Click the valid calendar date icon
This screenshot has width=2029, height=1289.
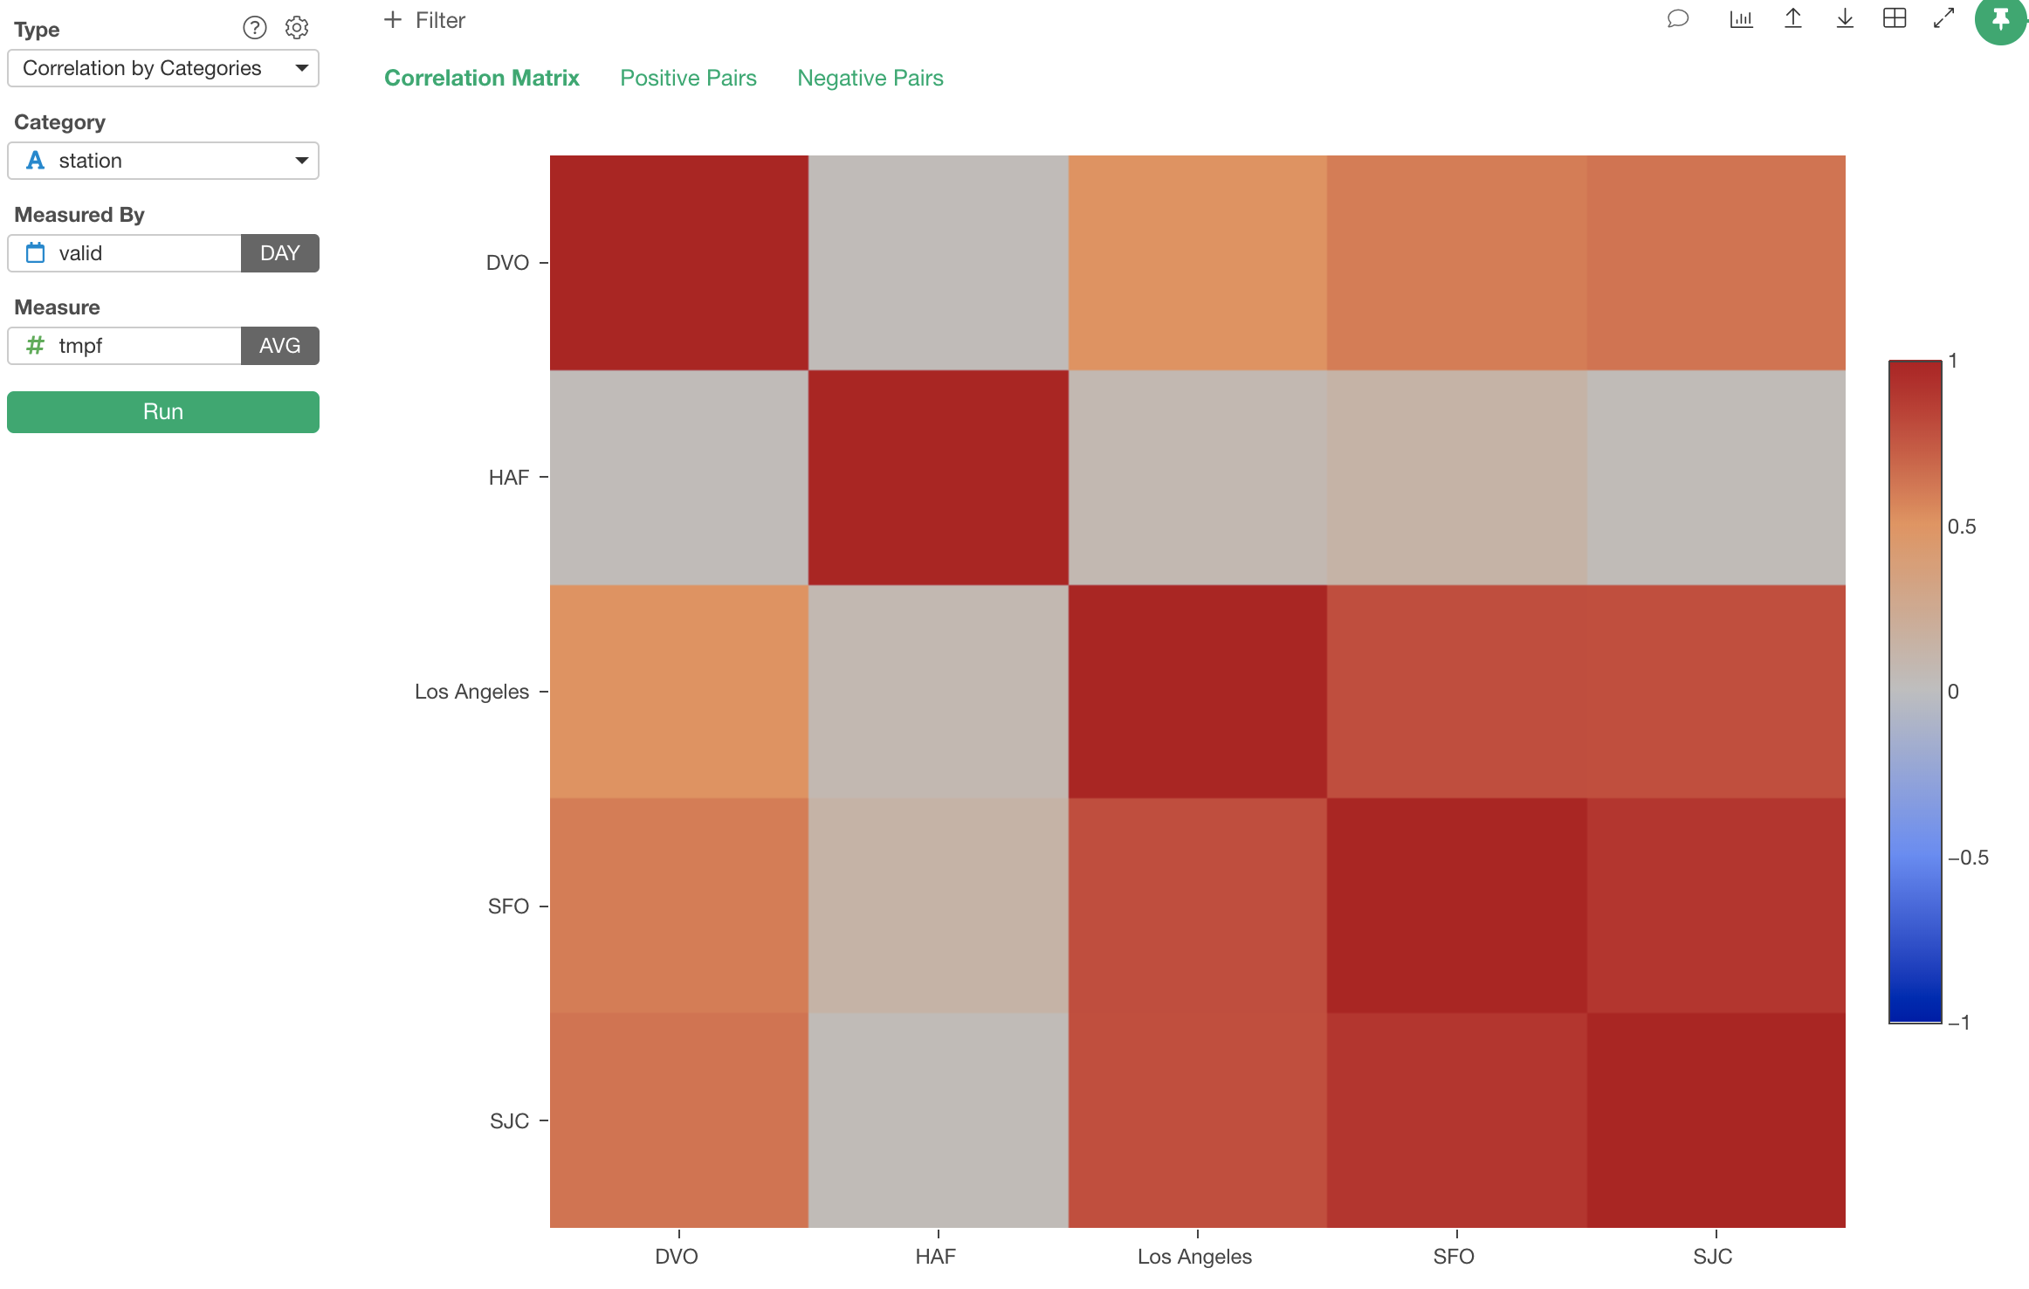tap(35, 253)
